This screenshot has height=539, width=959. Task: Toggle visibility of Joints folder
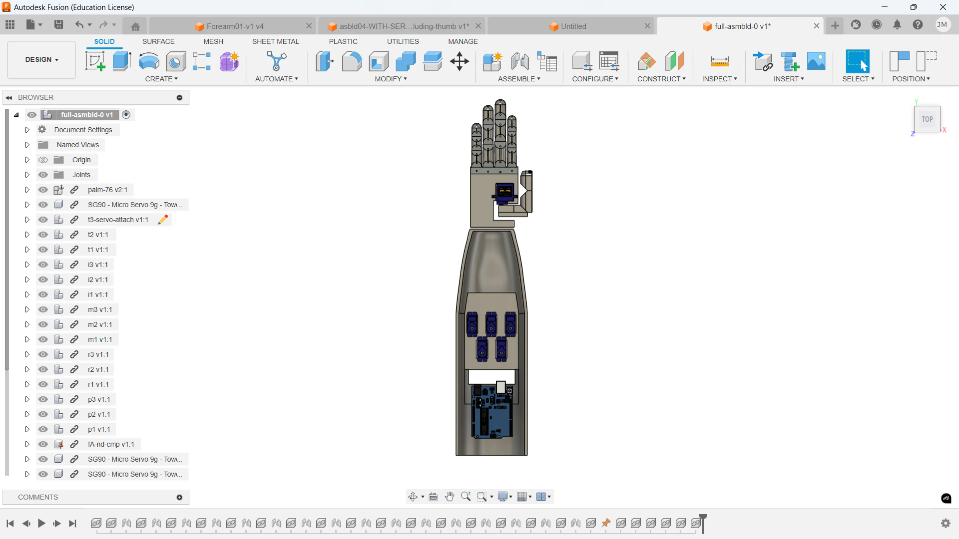point(43,175)
